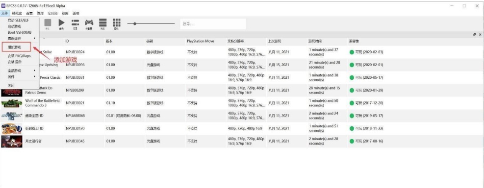Click the Stop square toolbar icon
This screenshot has width=484, height=188.
[x=48, y=23]
